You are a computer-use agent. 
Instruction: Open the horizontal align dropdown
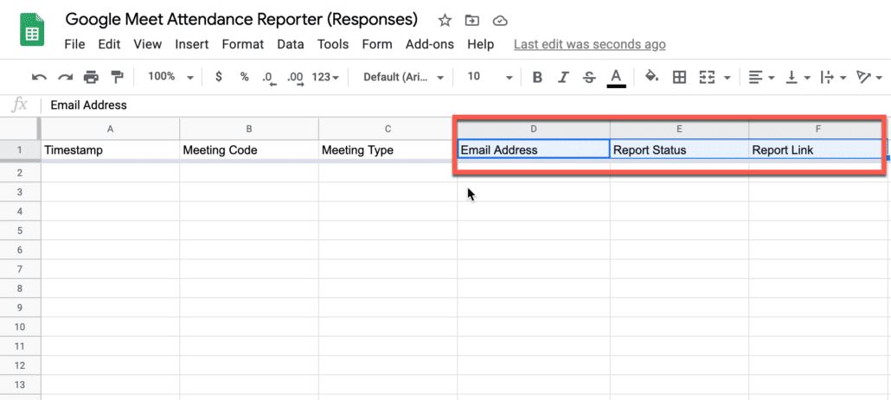761,78
